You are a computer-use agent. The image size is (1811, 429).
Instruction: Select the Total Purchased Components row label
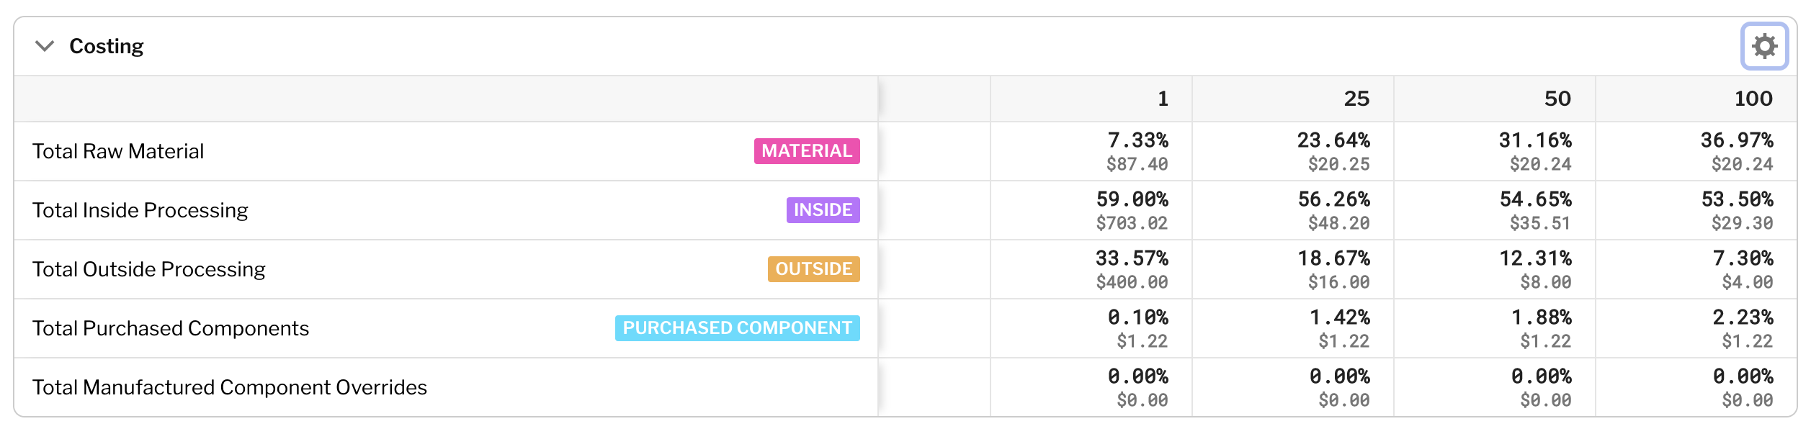pos(169,328)
